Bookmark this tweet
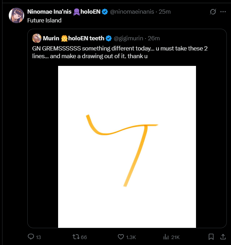The height and width of the screenshot is (245, 231). tap(211, 237)
